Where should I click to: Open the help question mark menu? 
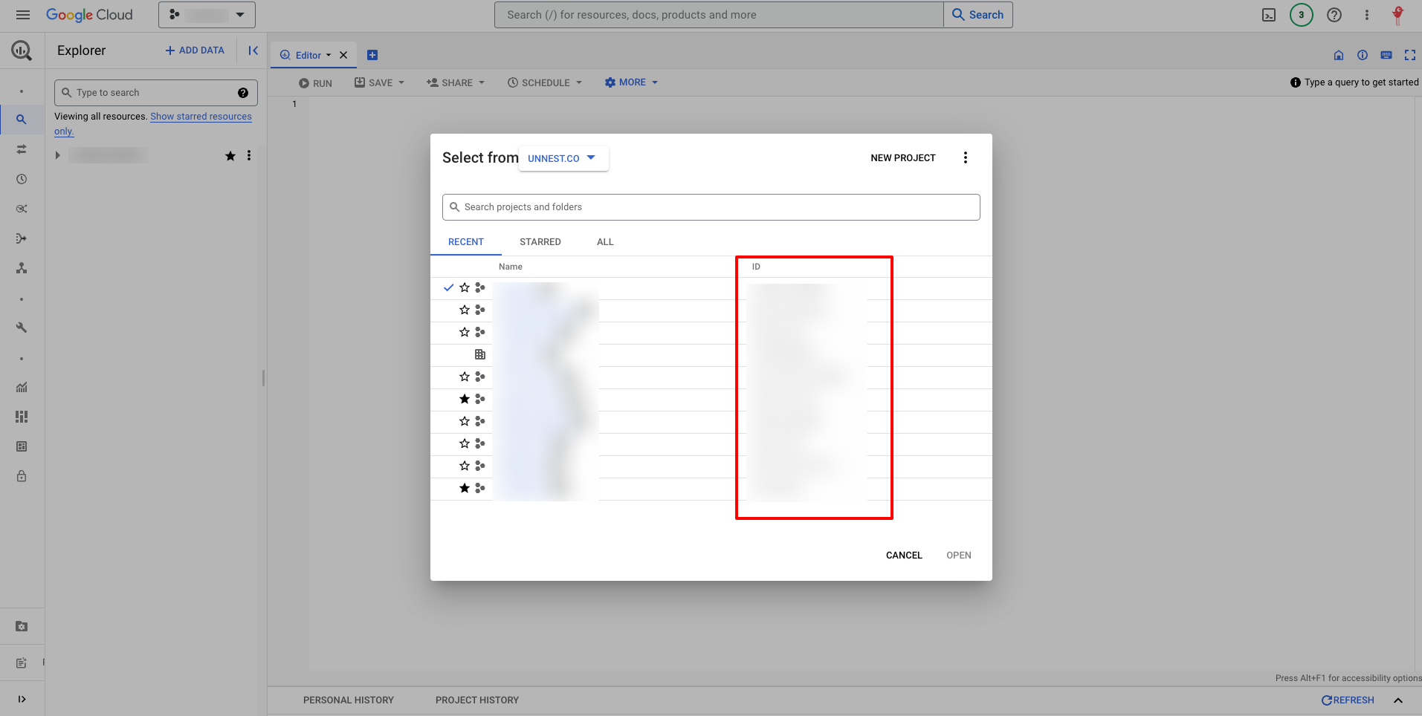click(1334, 15)
